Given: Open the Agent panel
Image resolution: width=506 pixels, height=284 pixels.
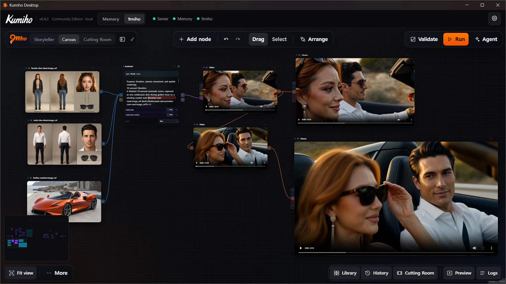Looking at the screenshot, I should (x=486, y=39).
